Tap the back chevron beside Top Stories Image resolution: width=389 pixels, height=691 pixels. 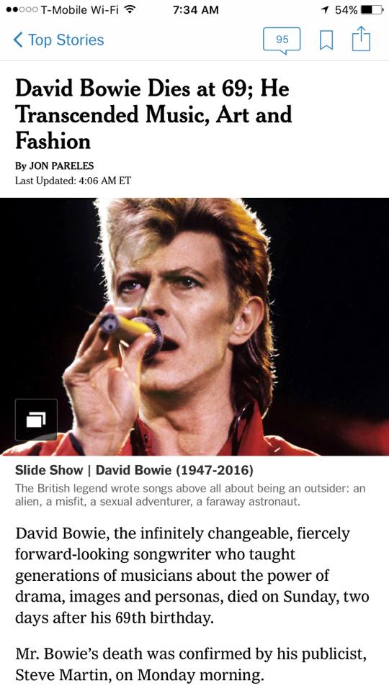click(x=18, y=40)
